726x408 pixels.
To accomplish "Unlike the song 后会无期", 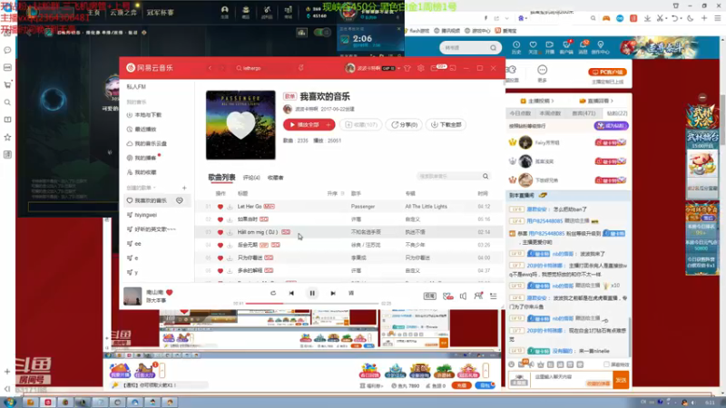I will click(x=221, y=245).
